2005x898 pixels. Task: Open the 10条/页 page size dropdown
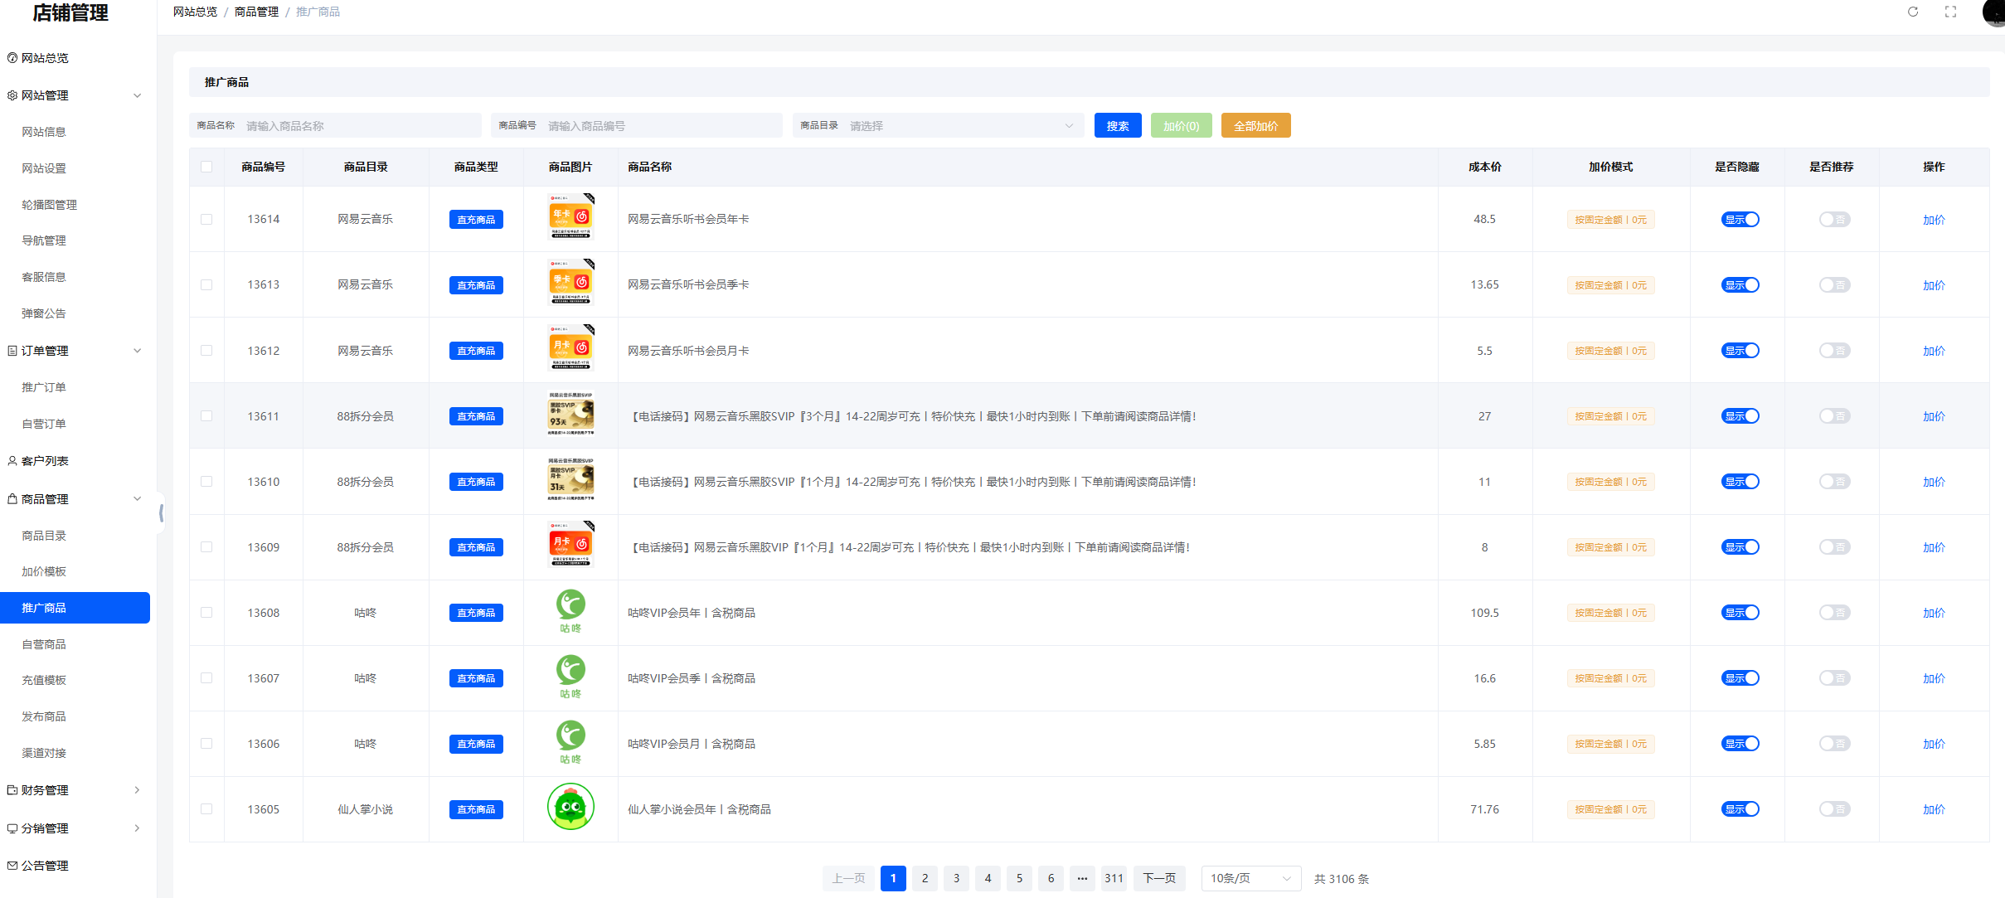point(1250,878)
